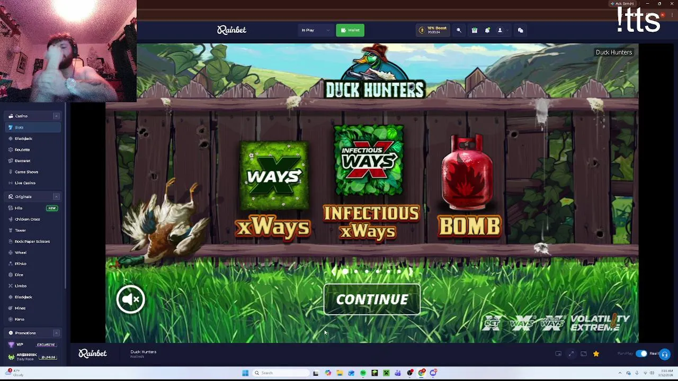This screenshot has height=381, width=678.
Task: Open File Explorer from the taskbar
Action: pos(340,373)
